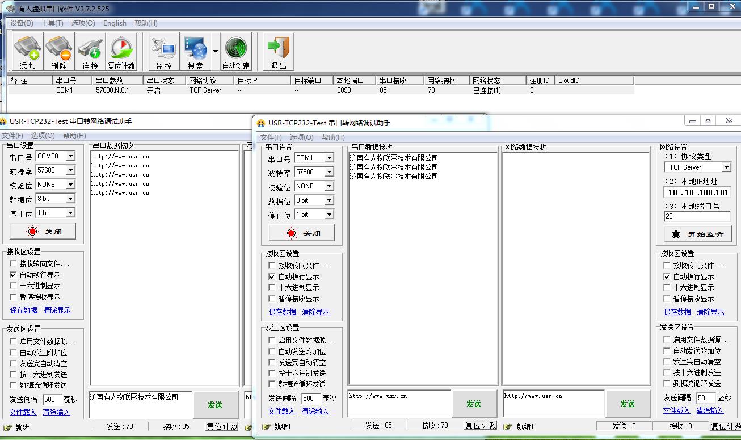Click the 复位计数 reset counter toolbar icon

[121, 52]
